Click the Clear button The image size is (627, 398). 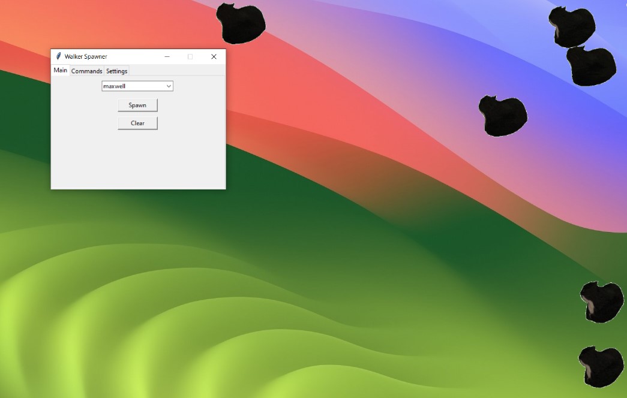coord(137,123)
